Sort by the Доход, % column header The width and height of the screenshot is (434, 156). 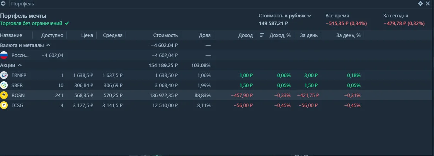pyautogui.click(x=280, y=35)
